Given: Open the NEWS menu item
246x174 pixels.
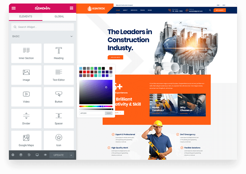Looking at the screenshot, I should point(150,10).
